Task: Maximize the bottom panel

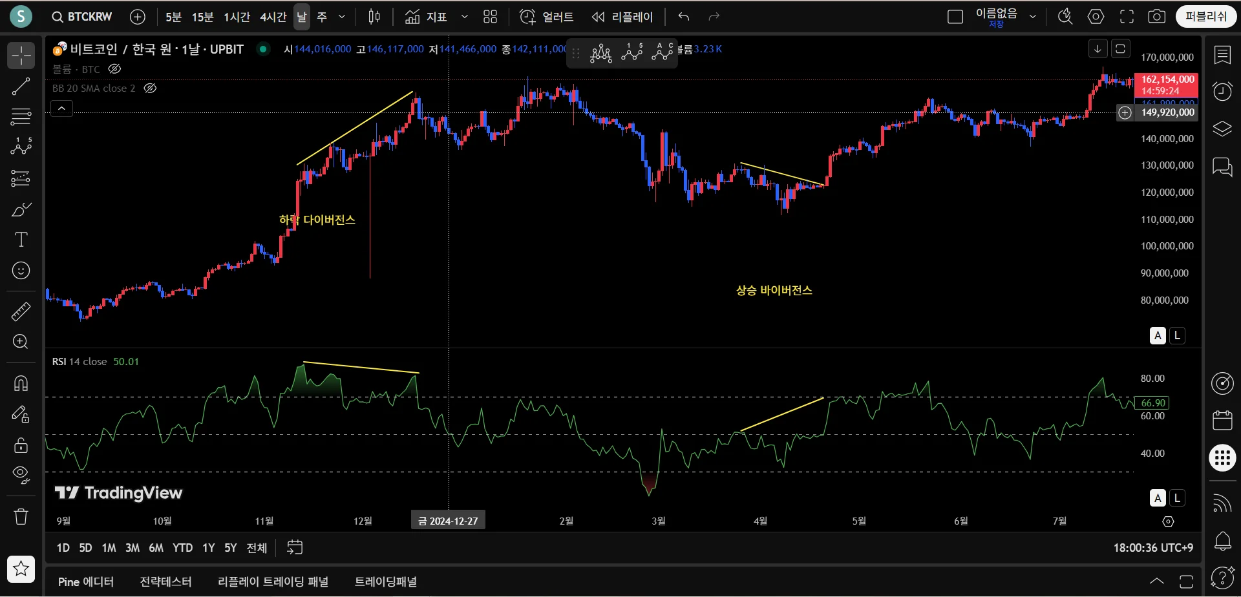Action: pos(1186,581)
